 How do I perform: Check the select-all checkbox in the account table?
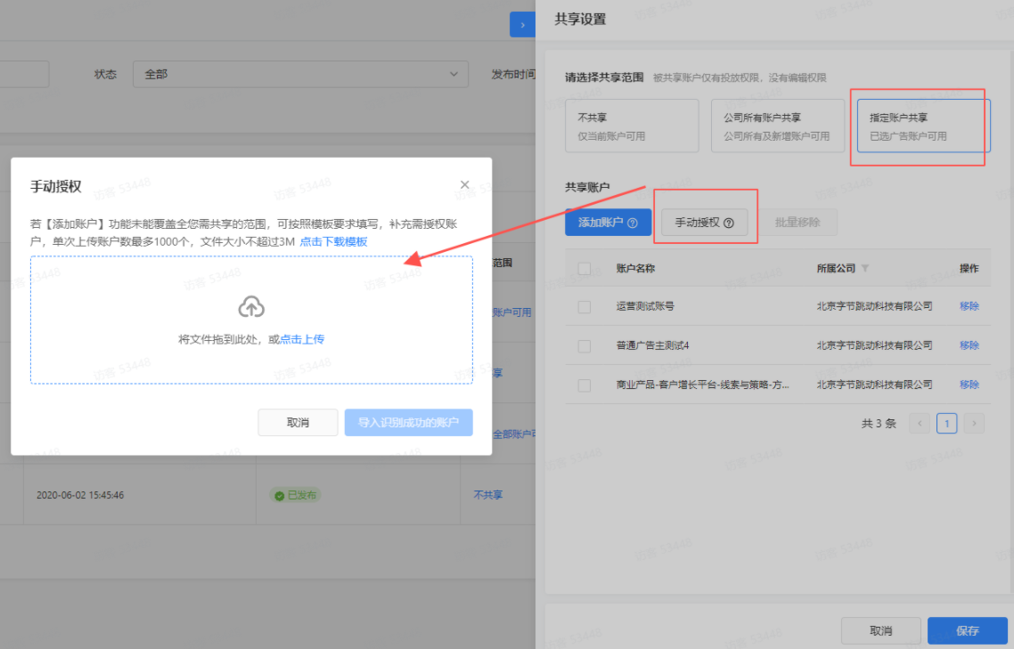(x=585, y=268)
